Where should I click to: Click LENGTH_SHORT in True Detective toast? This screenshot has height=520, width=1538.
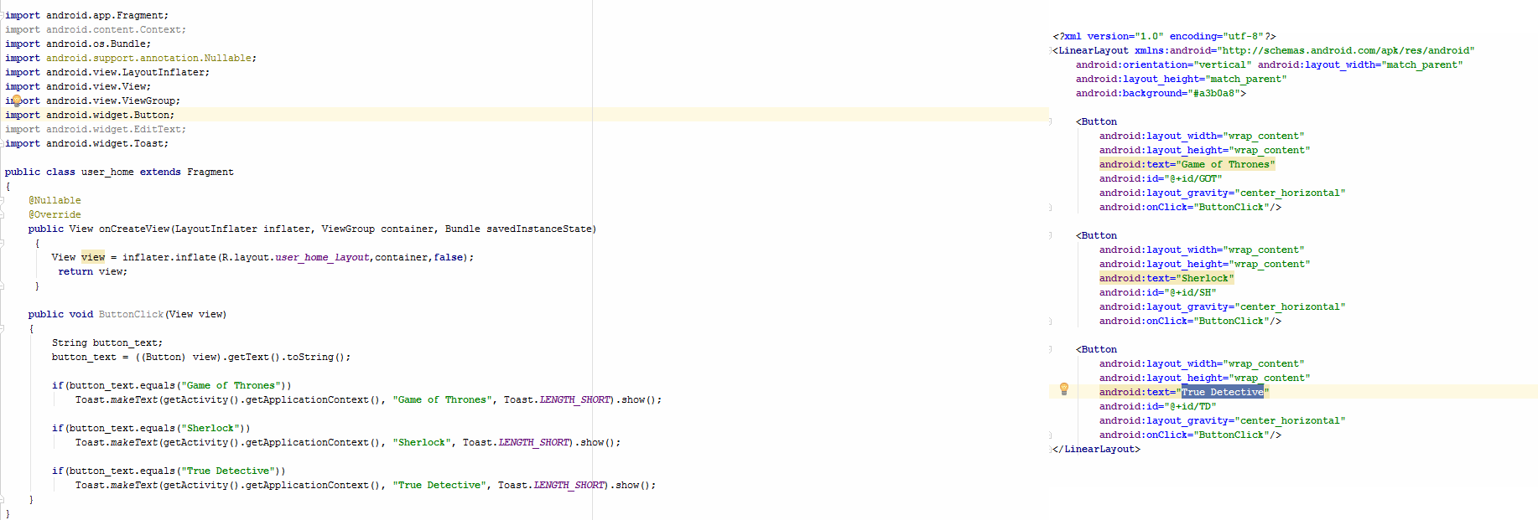tap(569, 485)
